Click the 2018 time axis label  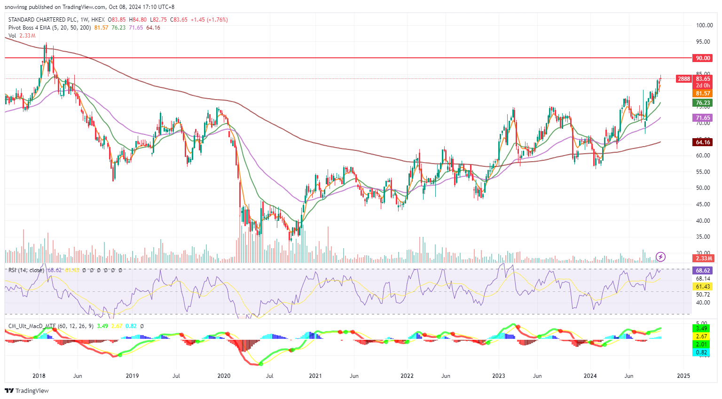pos(39,376)
